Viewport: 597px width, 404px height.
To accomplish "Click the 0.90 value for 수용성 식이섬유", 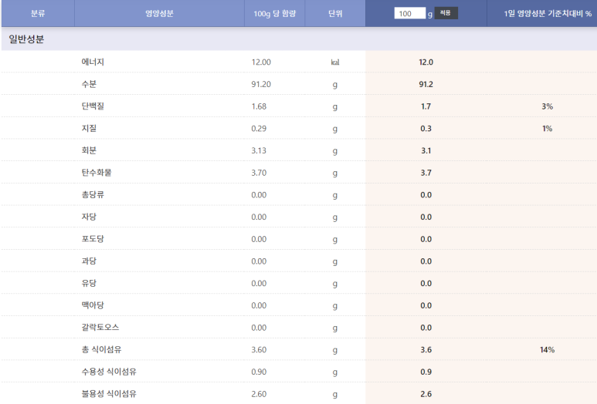I will (259, 372).
